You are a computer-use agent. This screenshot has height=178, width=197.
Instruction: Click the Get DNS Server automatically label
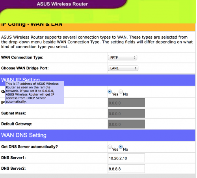tap(30, 147)
